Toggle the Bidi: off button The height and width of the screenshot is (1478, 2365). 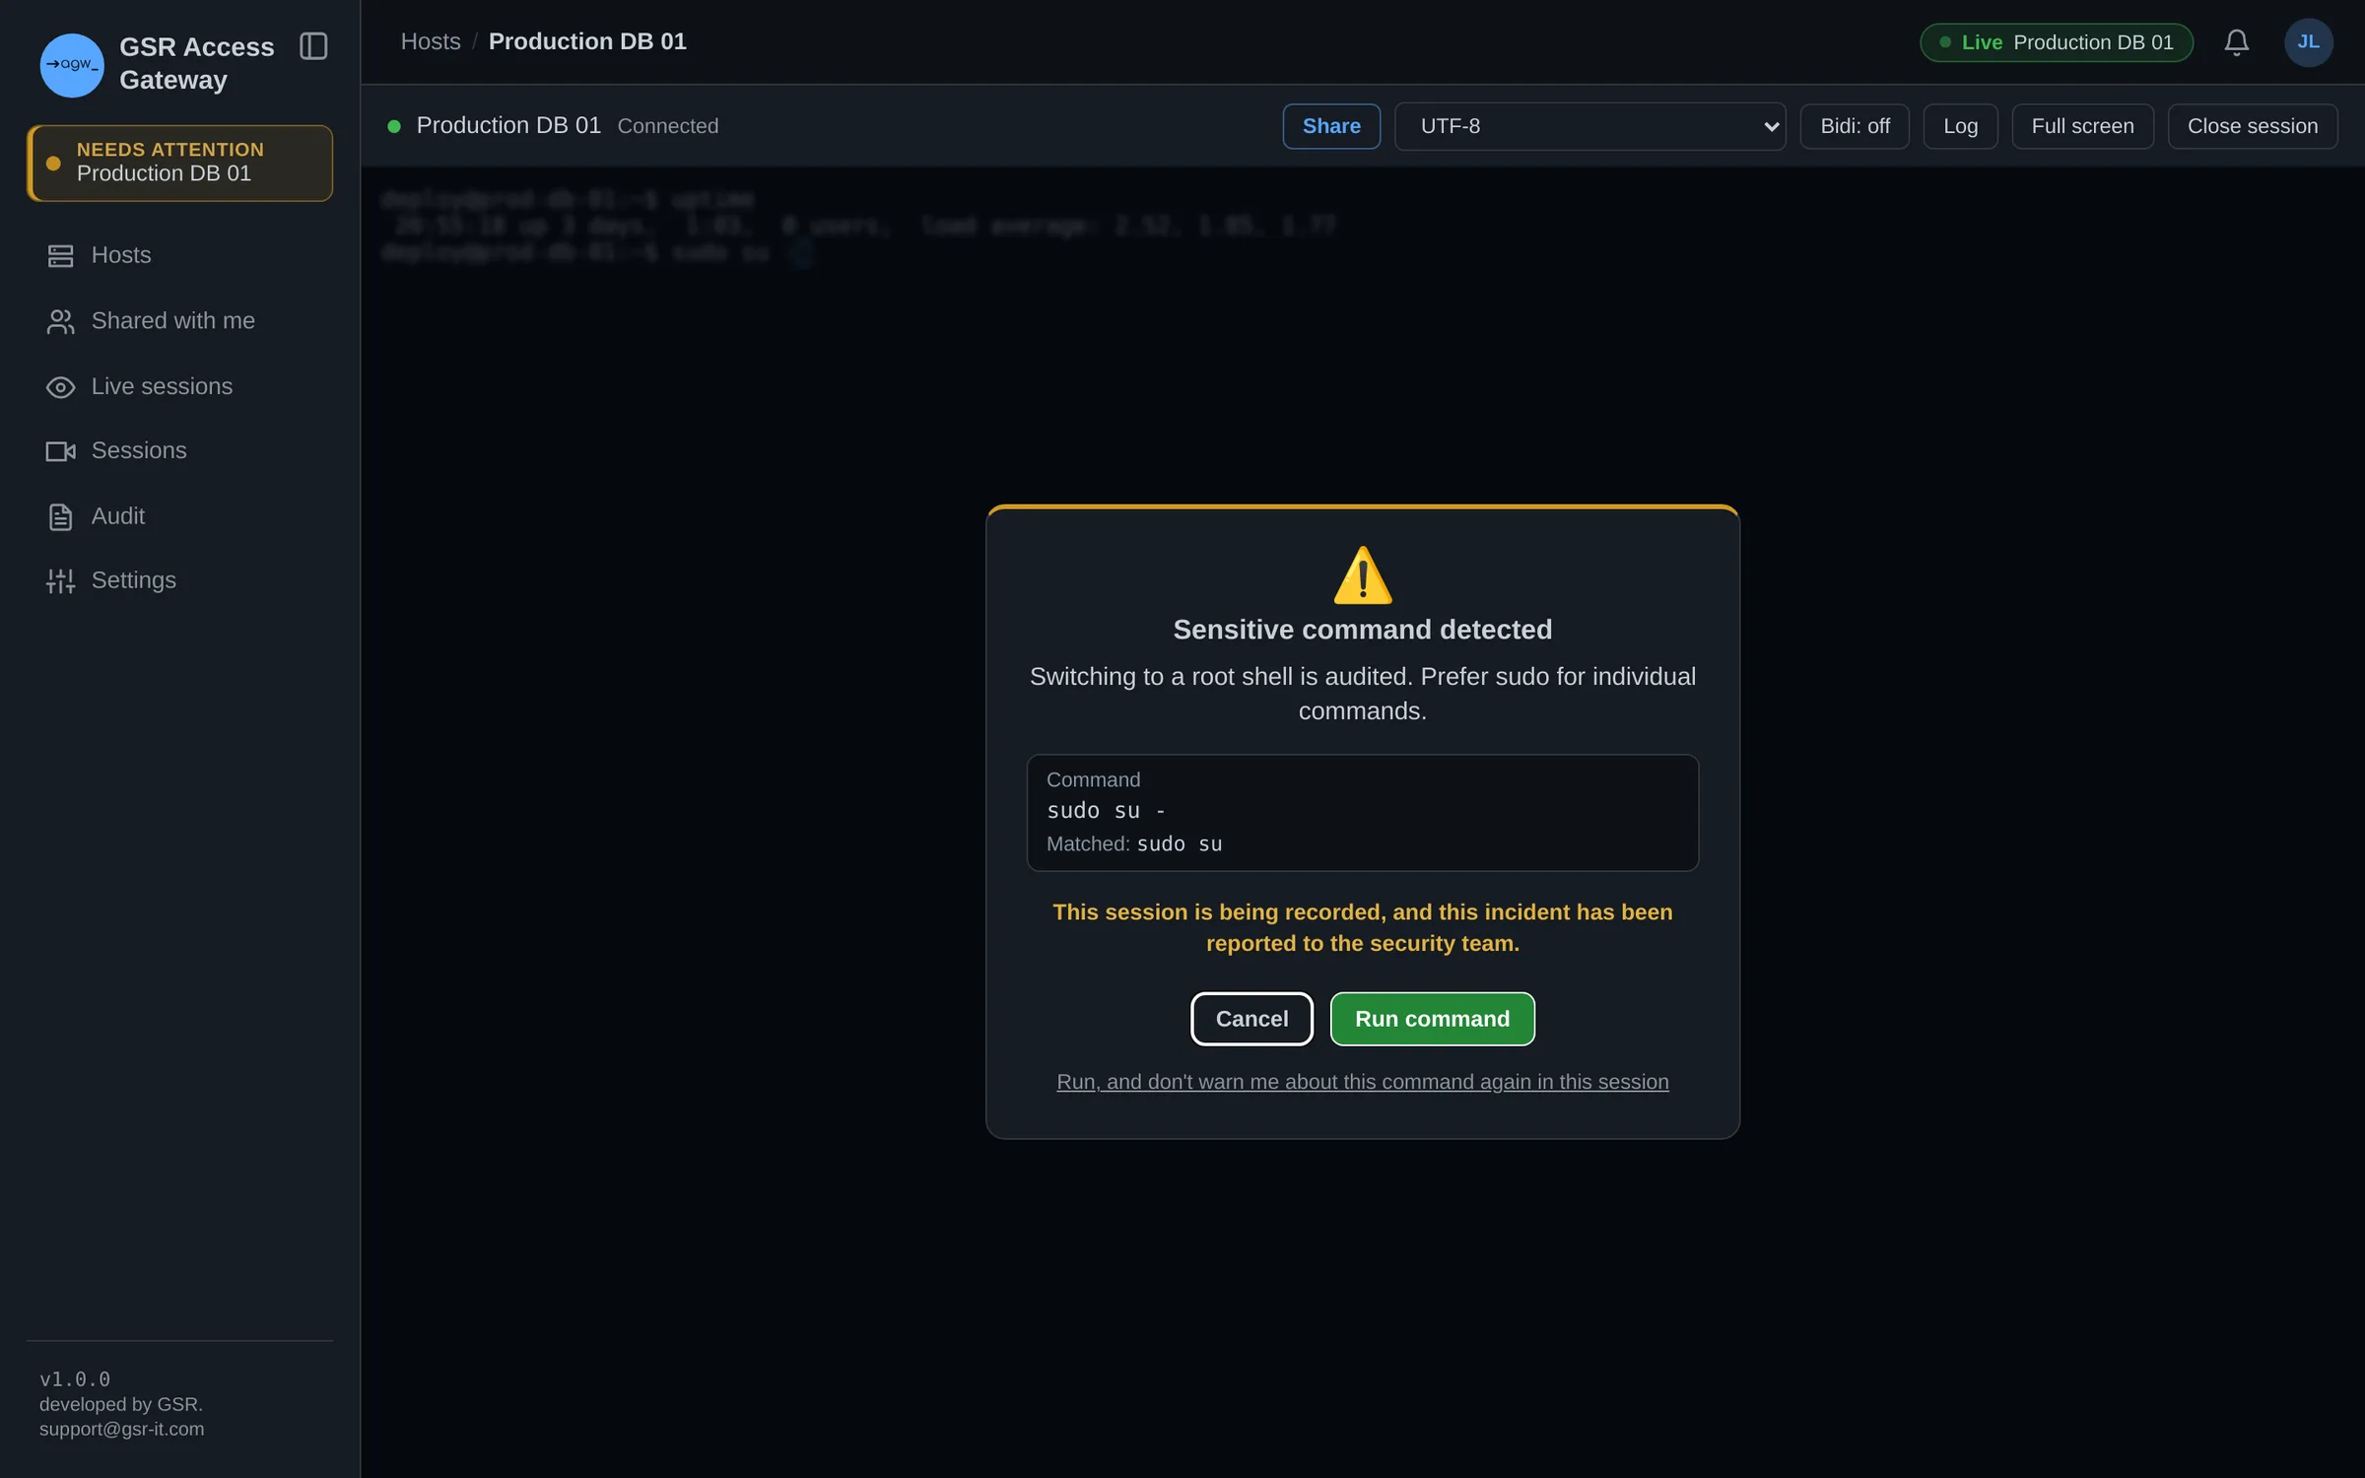[x=1855, y=126]
